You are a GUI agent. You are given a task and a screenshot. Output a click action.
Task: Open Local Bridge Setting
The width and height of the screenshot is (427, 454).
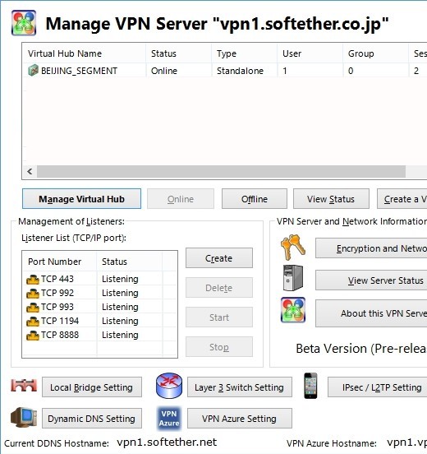(92, 387)
